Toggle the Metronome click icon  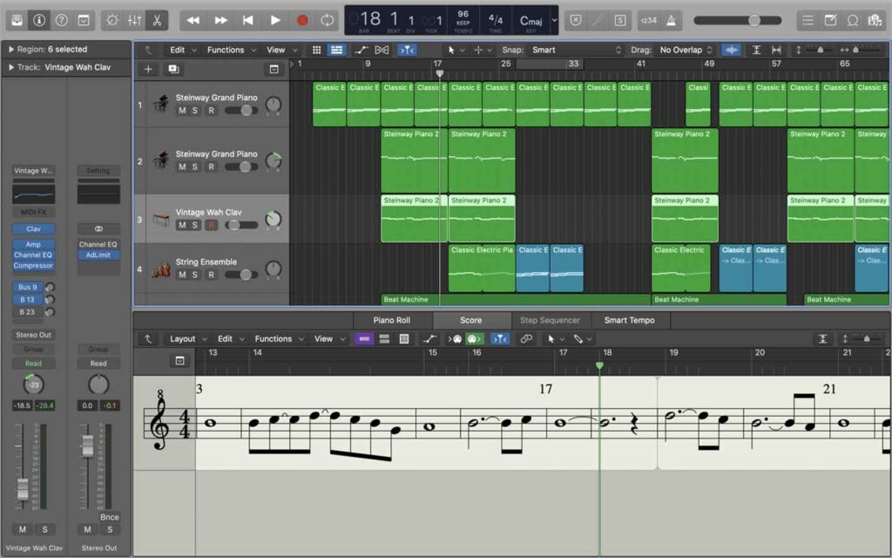click(672, 21)
